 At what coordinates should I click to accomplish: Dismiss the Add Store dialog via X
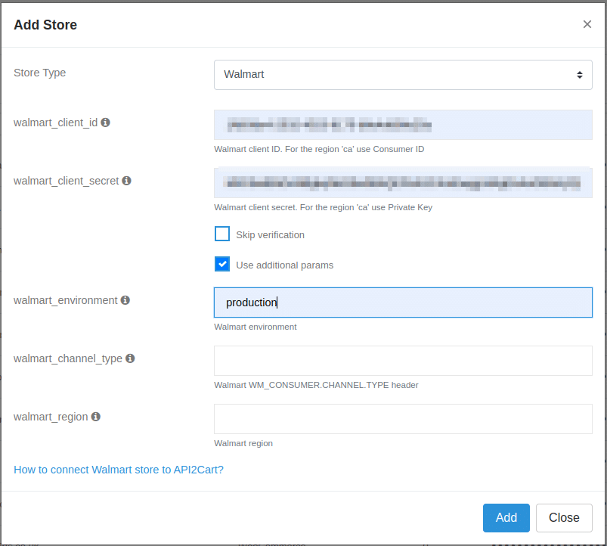(x=587, y=23)
